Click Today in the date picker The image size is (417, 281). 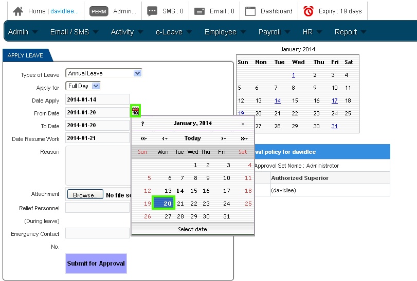point(192,138)
